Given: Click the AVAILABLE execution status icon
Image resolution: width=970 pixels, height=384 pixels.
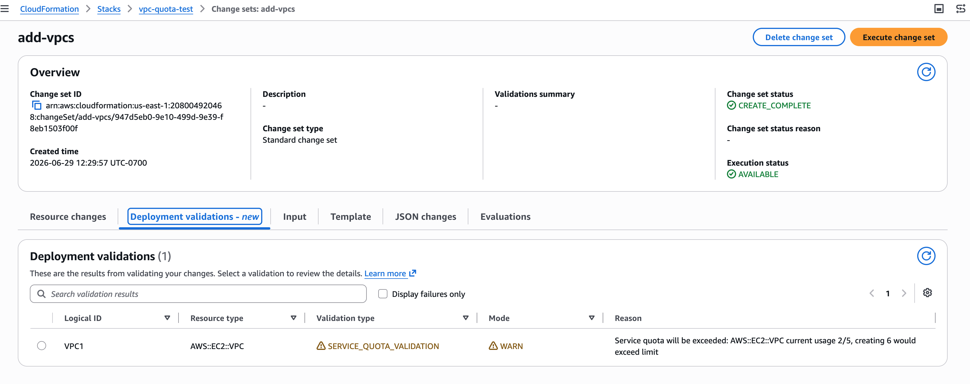Looking at the screenshot, I should click(731, 174).
